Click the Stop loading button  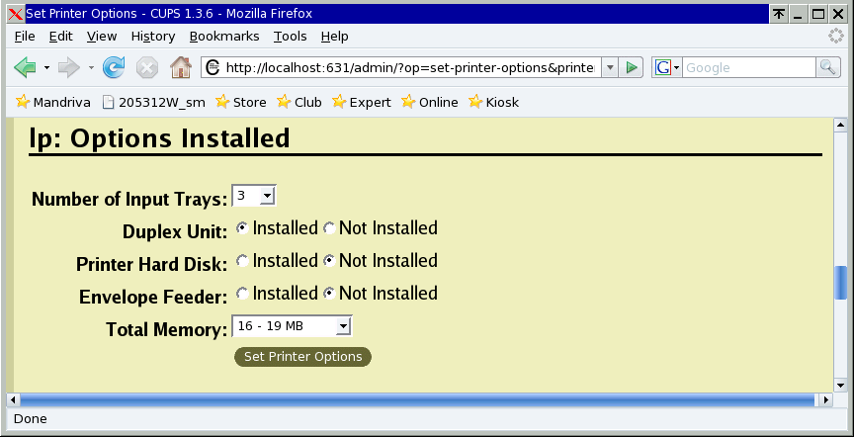[x=147, y=67]
